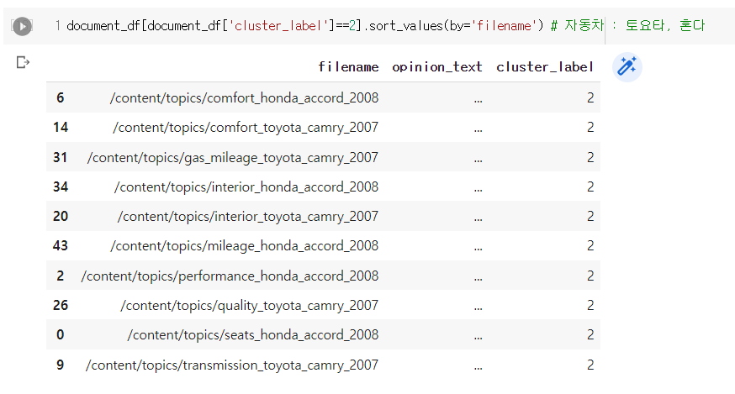Click cluster_label value in row 14
Screen dimensions: 735x394
pos(590,127)
